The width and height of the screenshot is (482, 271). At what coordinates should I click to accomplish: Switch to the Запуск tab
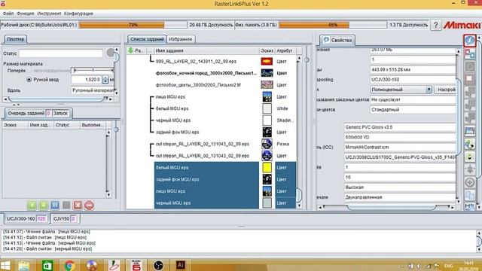coord(60,113)
